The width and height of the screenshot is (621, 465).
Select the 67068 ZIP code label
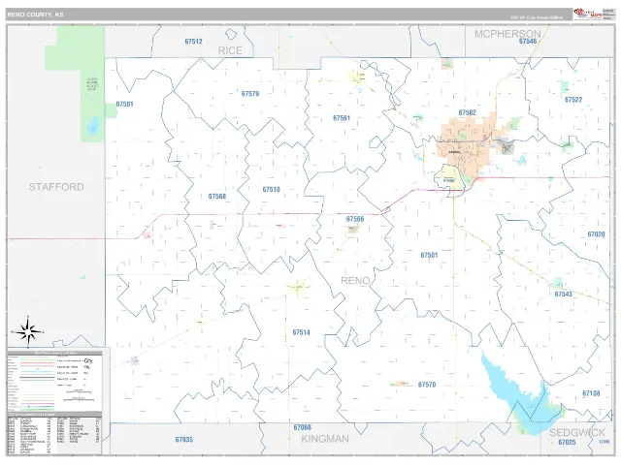(302, 427)
